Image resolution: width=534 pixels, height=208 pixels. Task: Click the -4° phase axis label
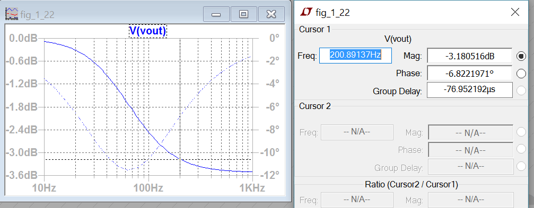point(273,84)
